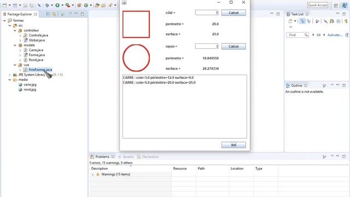The width and height of the screenshot is (350, 197).
Task: Click the Java perspective icon at top right
Action: [345, 5]
